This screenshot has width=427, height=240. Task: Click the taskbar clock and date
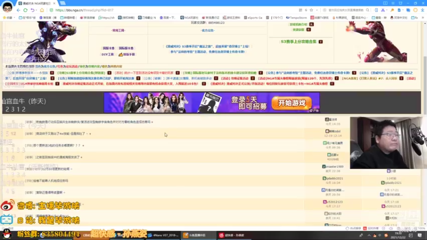click(398, 235)
